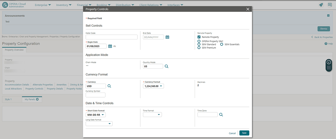The width and height of the screenshot is (336, 139).
Task: Open the Inventory menu
Action: point(64,5)
